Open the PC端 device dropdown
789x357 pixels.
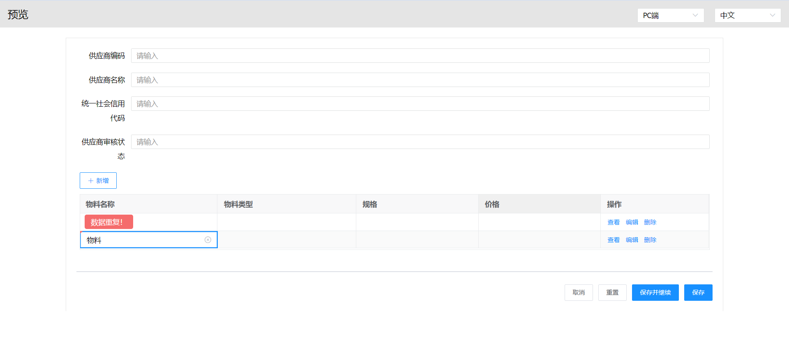[670, 16]
